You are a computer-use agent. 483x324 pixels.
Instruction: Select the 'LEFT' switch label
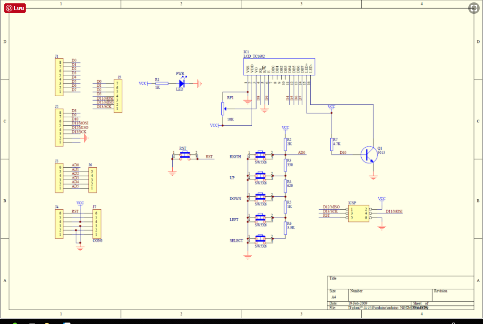point(234,220)
